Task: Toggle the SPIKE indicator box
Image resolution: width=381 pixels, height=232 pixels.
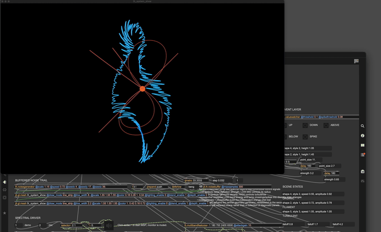Action: click(x=305, y=136)
